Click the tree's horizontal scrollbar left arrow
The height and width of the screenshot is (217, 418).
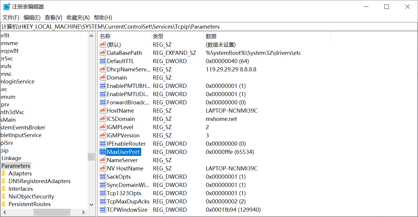(x=4, y=212)
